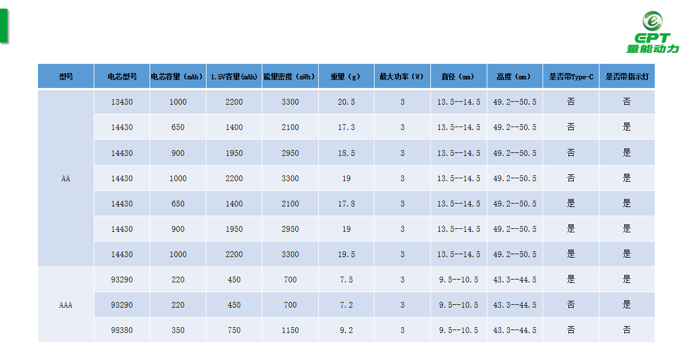Screen dimensions: 691x356
Task: Click the 98380 battery model cell
Action: pos(121,330)
